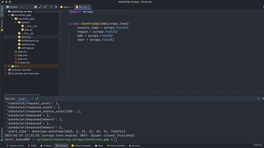Image resolution: width=264 pixels, height=148 pixels.
Task: Close the gdp.py editor tab
Action: 72,7
